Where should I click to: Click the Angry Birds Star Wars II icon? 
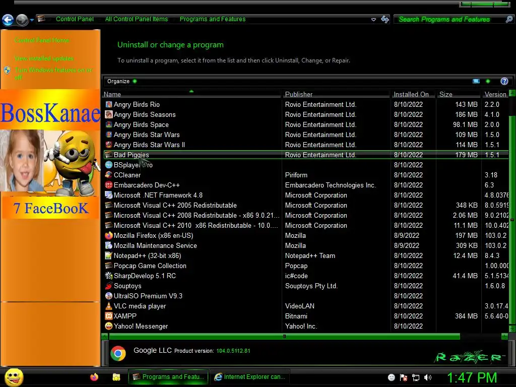tap(109, 145)
